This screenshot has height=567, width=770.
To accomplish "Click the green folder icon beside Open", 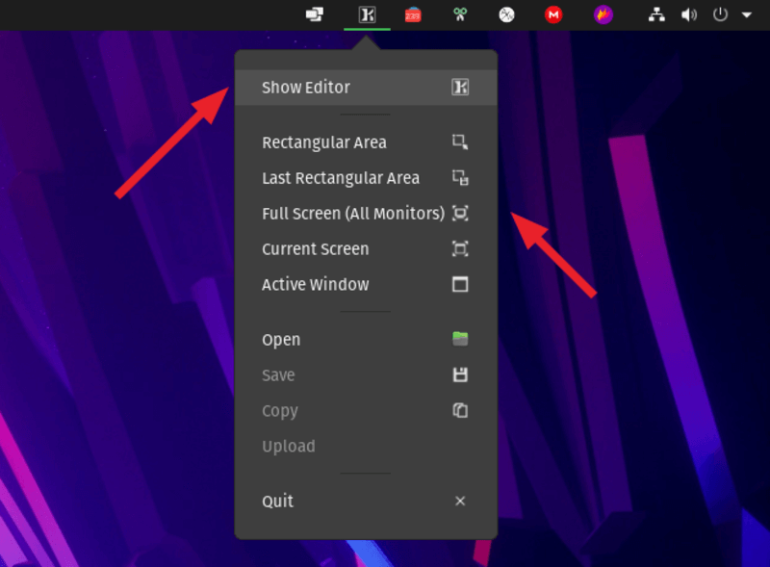I will [460, 339].
